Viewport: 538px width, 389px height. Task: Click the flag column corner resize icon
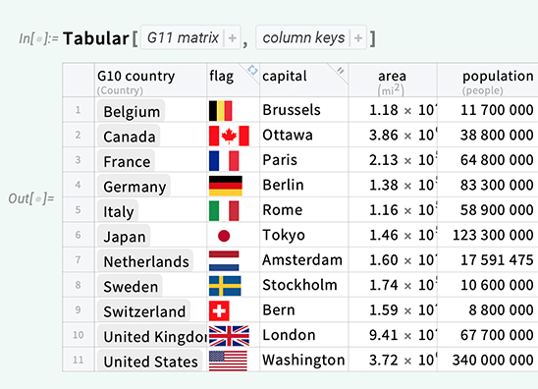click(x=252, y=70)
